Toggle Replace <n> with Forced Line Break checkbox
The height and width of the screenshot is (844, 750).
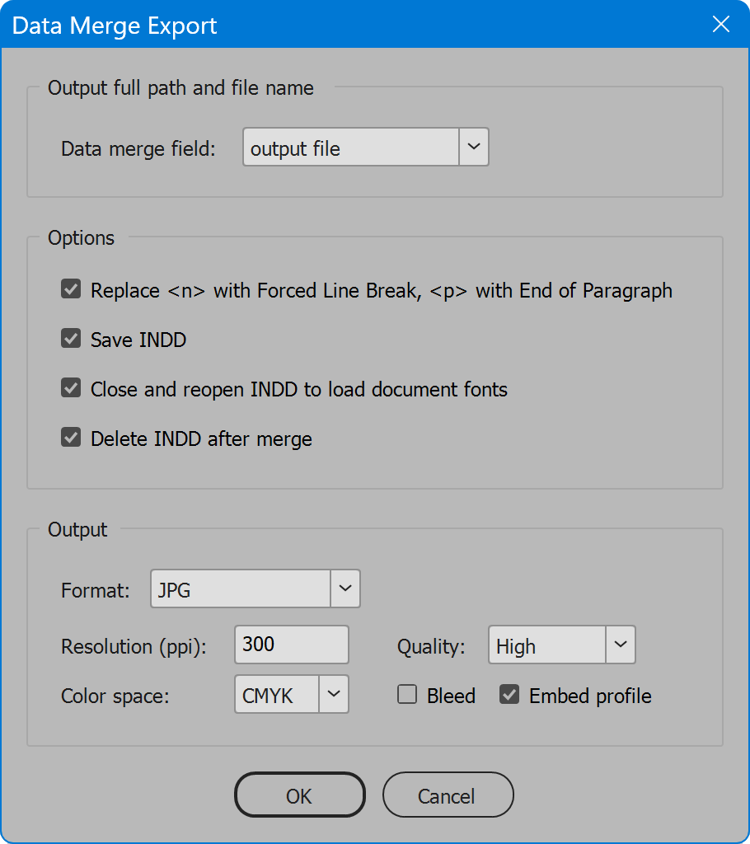point(71,290)
